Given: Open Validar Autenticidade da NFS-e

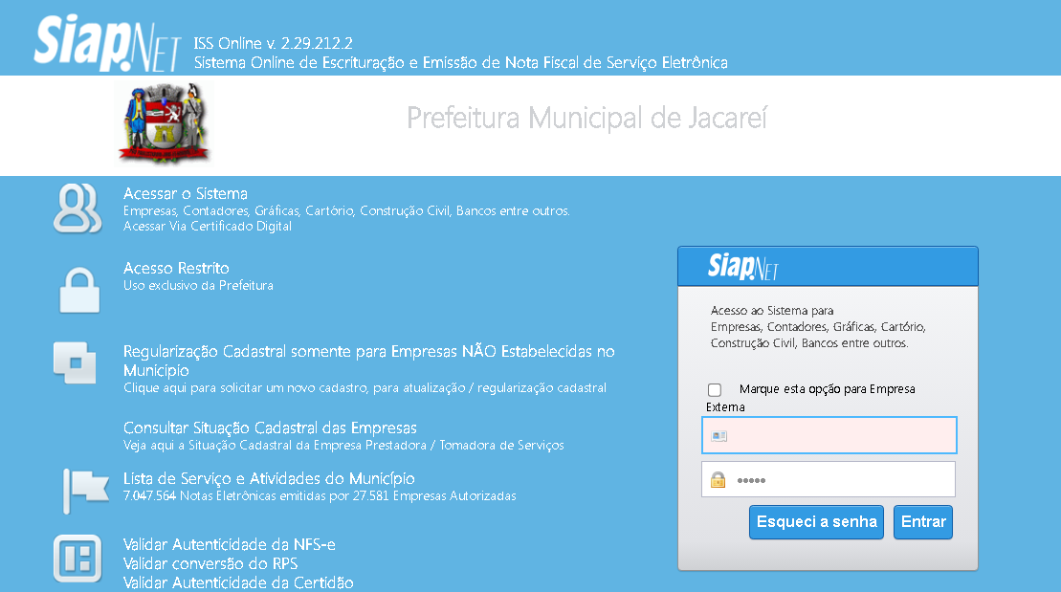Looking at the screenshot, I should (230, 544).
